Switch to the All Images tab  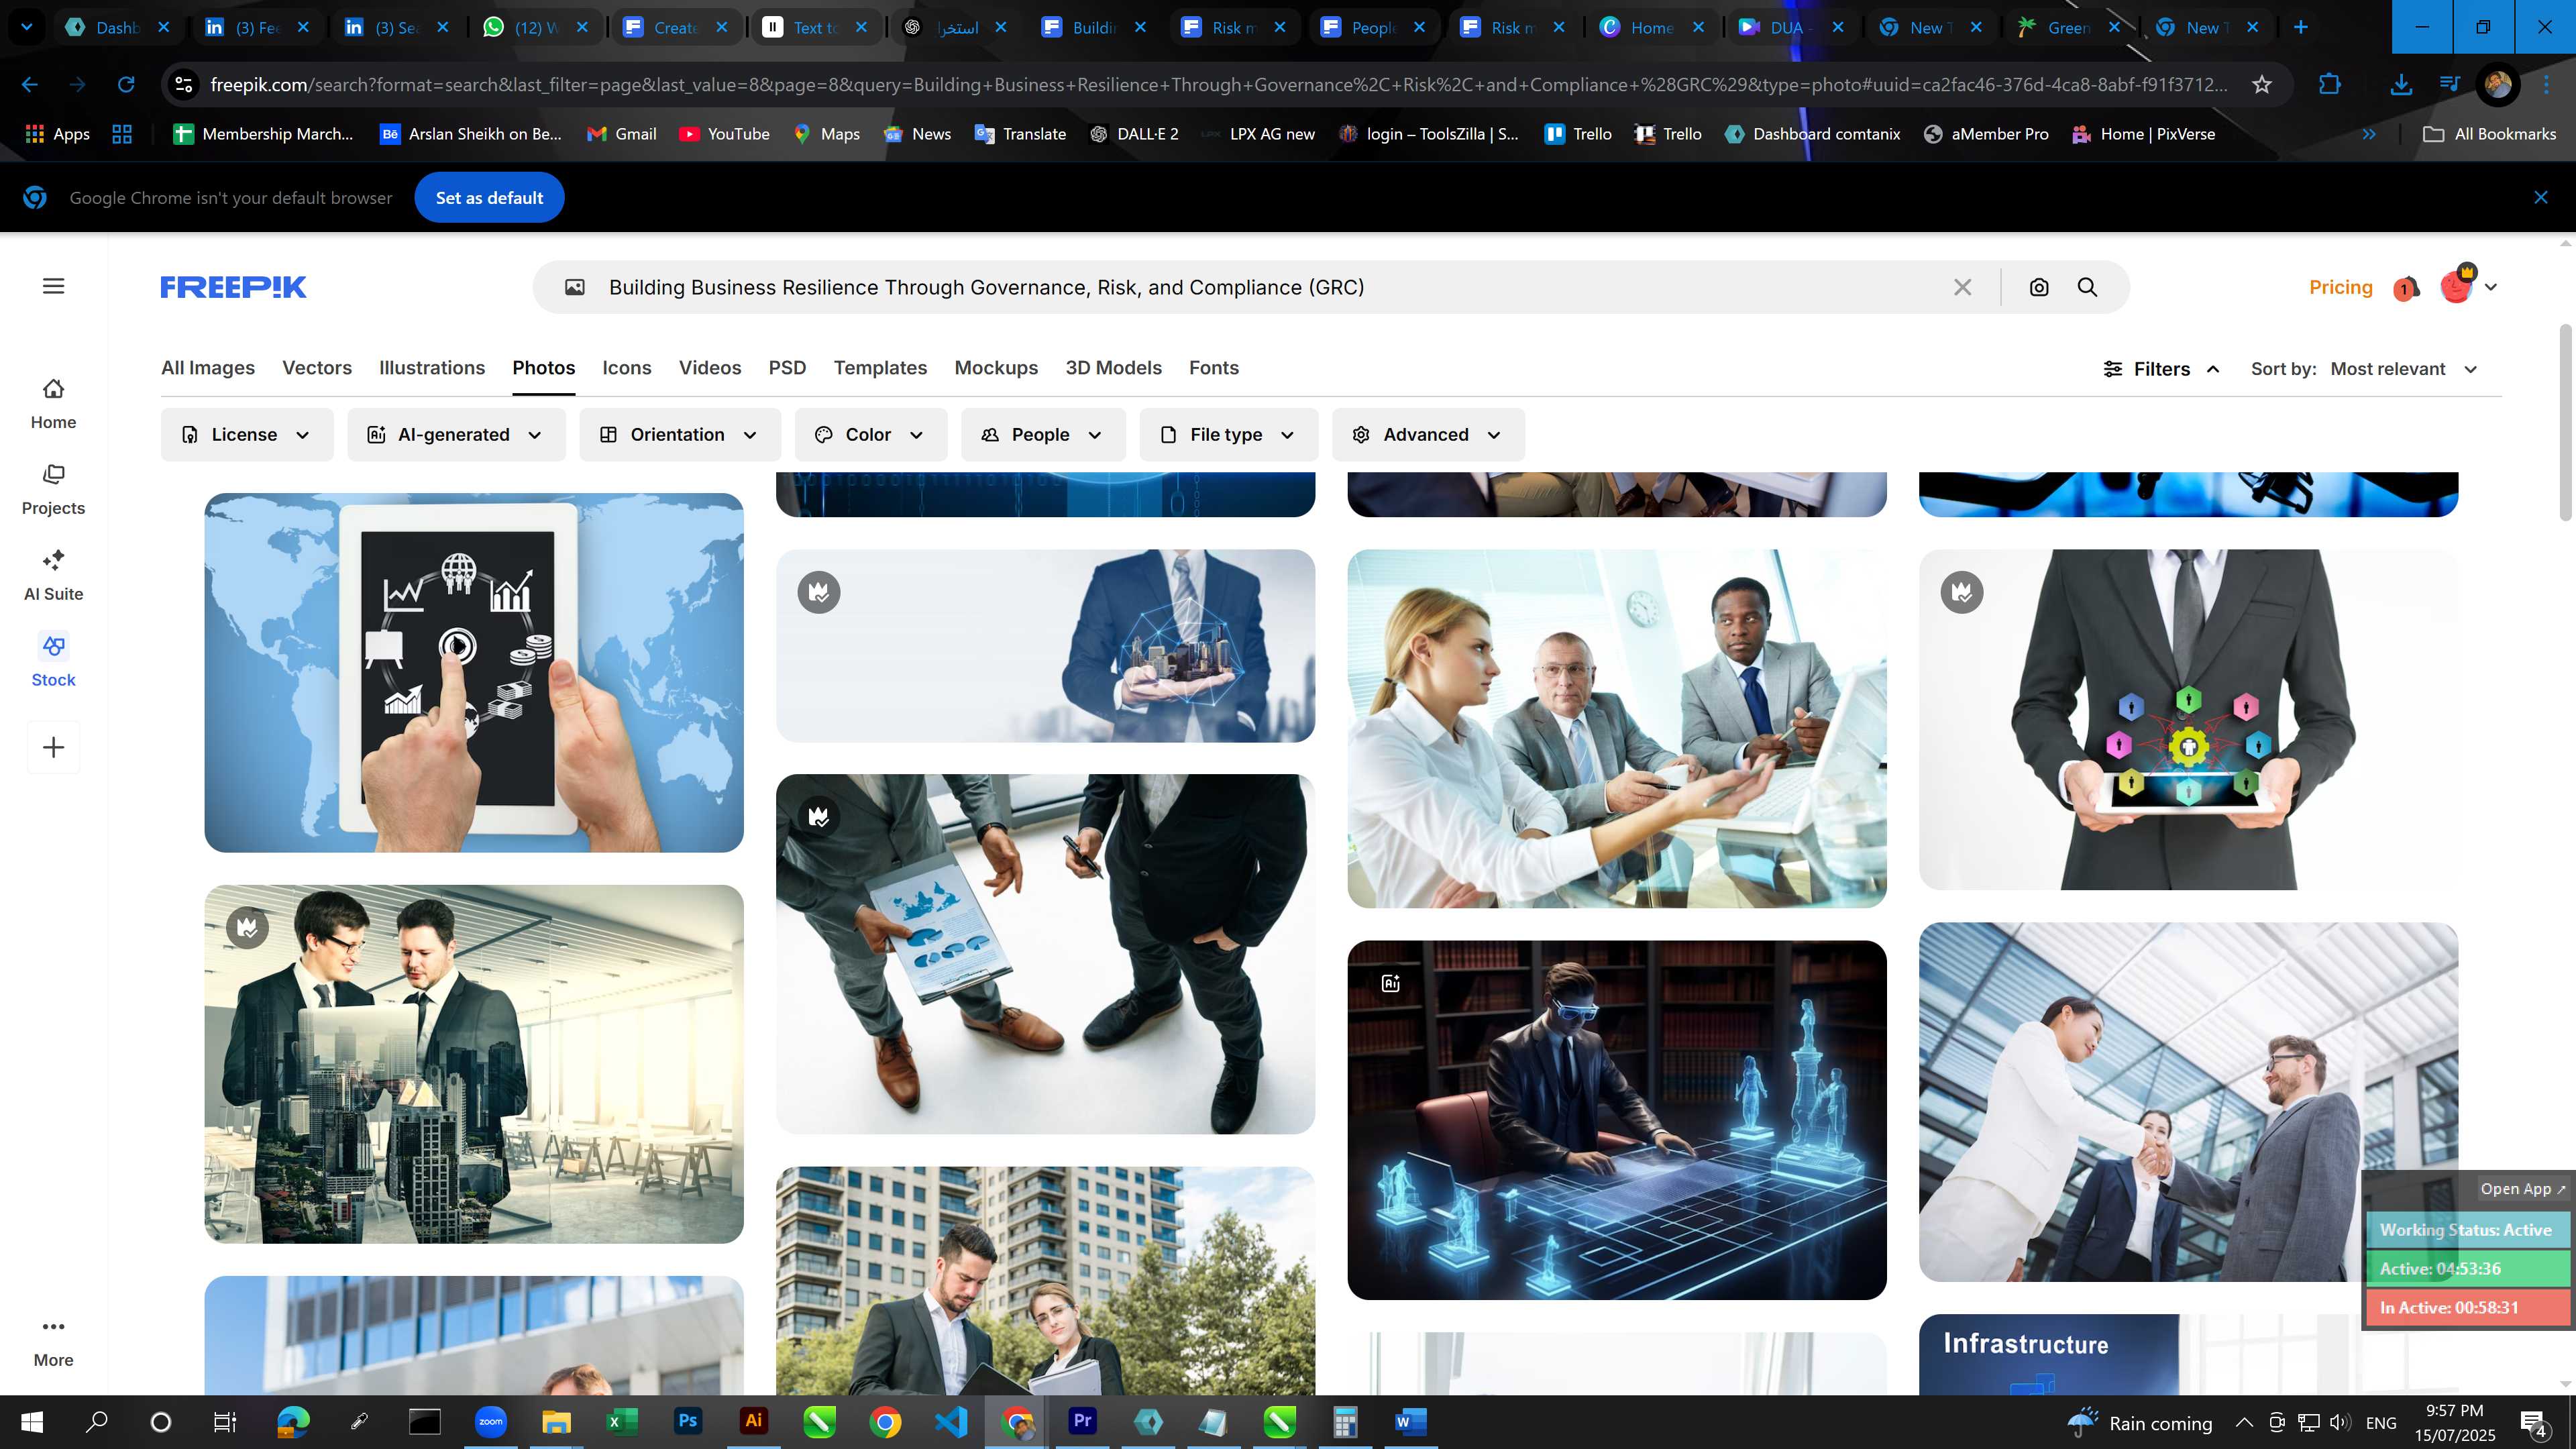coord(208,368)
